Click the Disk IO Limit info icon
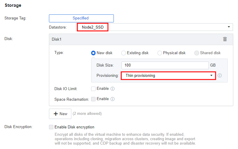Screen dimensions: 238x149 pyautogui.click(x=112, y=89)
